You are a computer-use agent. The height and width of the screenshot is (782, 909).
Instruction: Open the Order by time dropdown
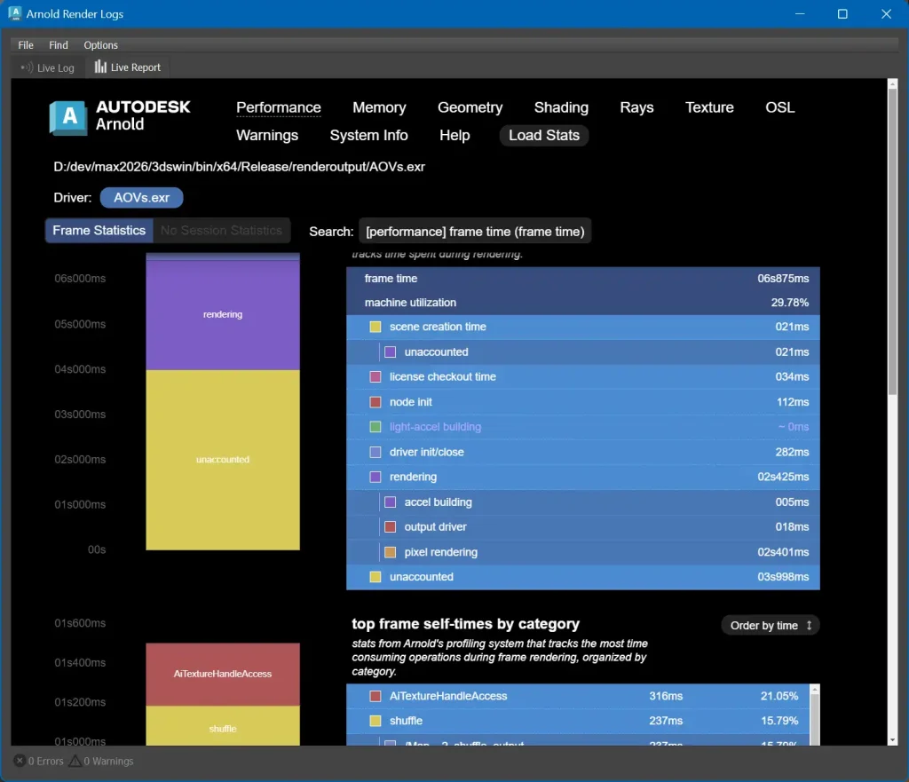point(770,626)
